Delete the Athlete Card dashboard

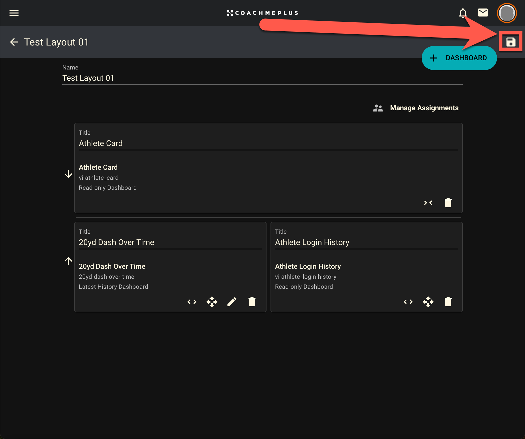[x=448, y=203]
